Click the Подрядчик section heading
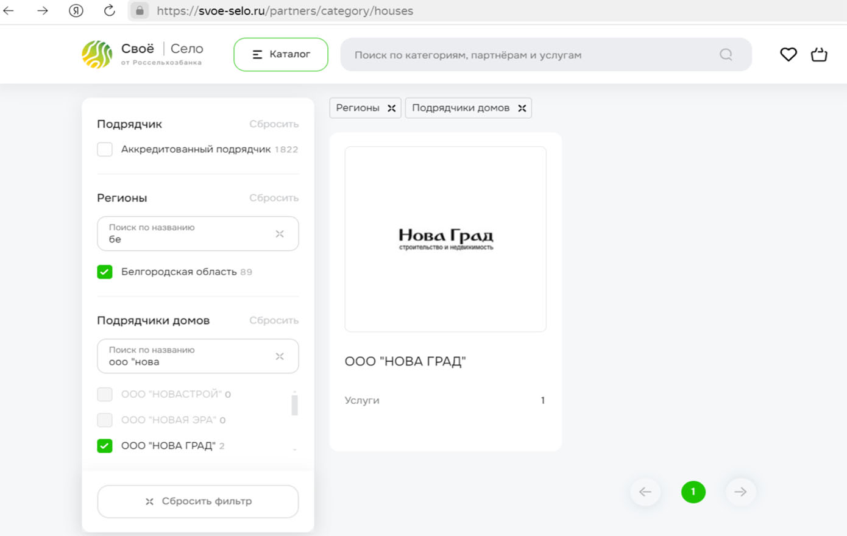 coord(129,124)
